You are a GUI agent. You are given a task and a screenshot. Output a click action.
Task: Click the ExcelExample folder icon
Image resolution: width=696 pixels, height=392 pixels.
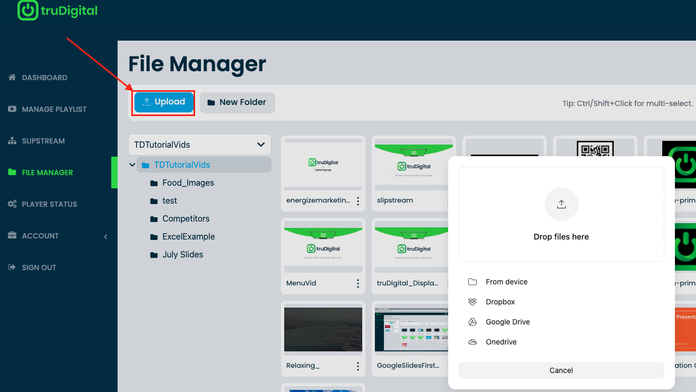click(154, 237)
